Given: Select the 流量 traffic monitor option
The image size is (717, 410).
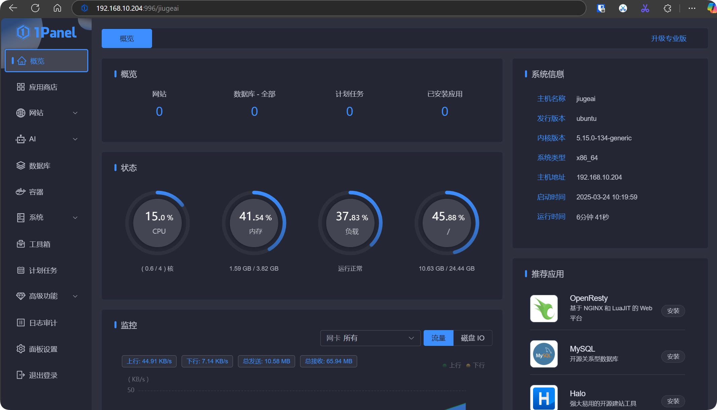Looking at the screenshot, I should pyautogui.click(x=438, y=338).
